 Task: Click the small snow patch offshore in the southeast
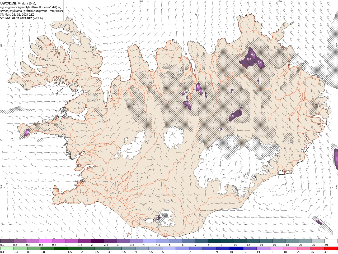pyautogui.click(x=319, y=222)
